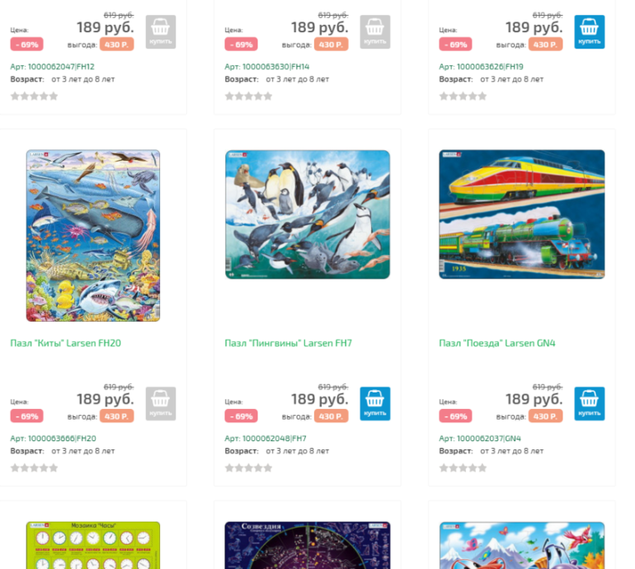
Task: Rate the Whales puzzle FH20 with stars
Action: 34,468
